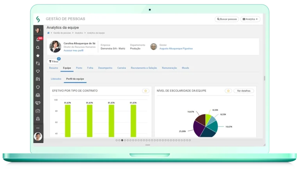Click the heart icon in the sidebar
The image size is (300, 169).
38,71
